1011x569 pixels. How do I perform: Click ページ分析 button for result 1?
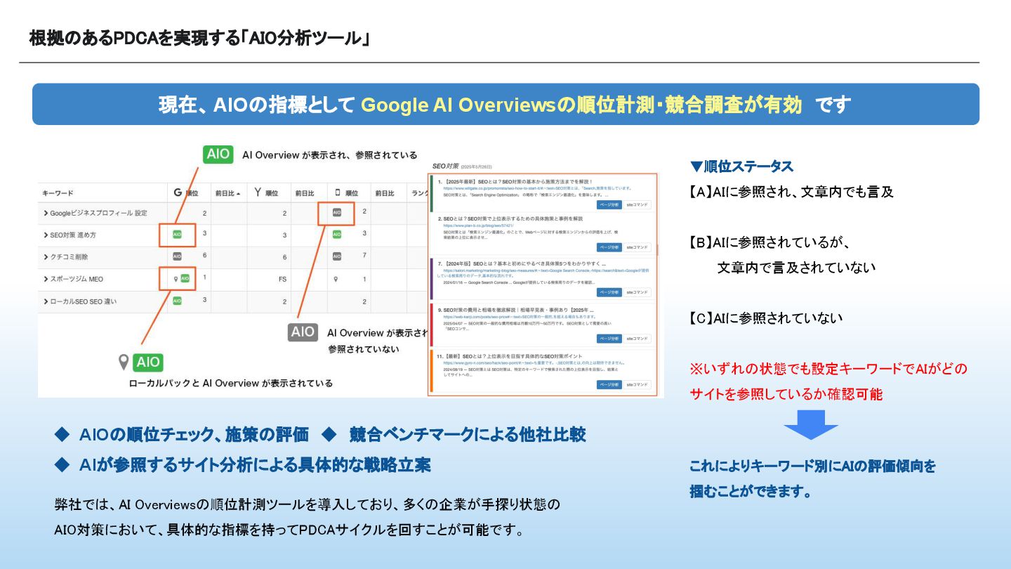coord(609,205)
